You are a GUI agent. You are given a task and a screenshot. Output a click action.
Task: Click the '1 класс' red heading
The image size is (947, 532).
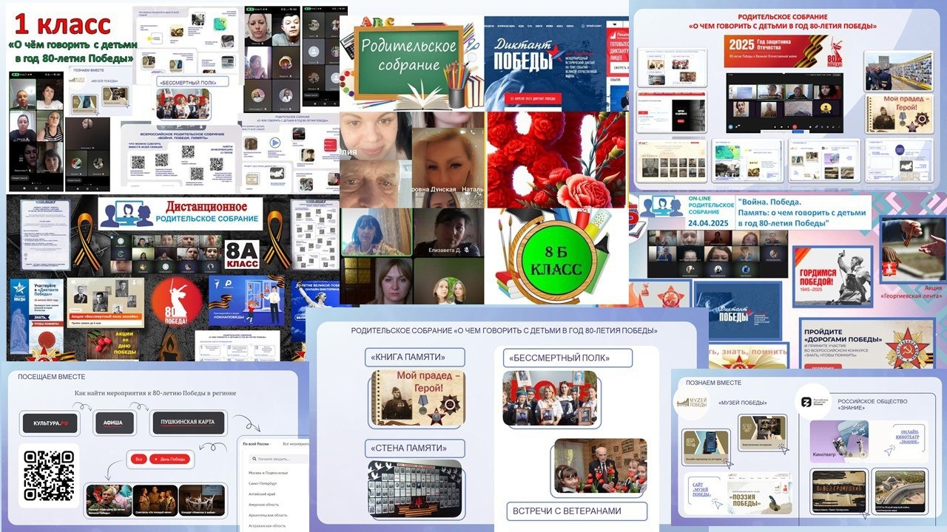pyautogui.click(x=64, y=24)
